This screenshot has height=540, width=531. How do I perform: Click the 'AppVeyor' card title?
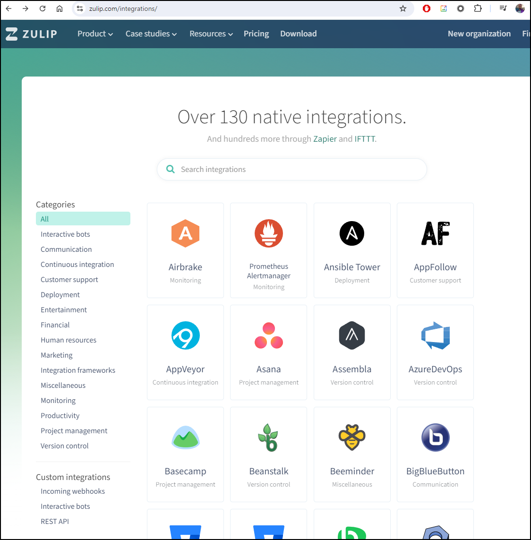pyautogui.click(x=185, y=369)
